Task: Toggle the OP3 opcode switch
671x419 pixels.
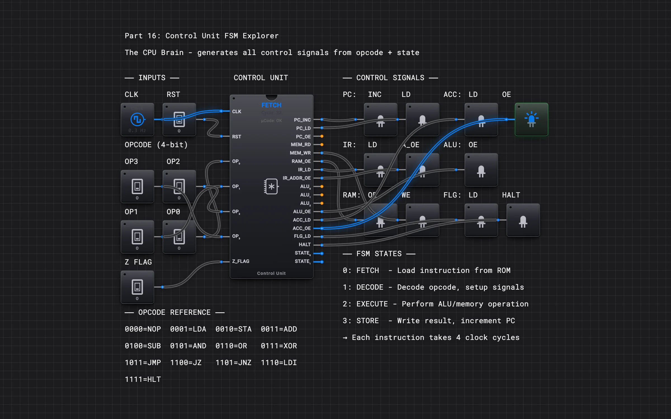Action: pyautogui.click(x=137, y=186)
